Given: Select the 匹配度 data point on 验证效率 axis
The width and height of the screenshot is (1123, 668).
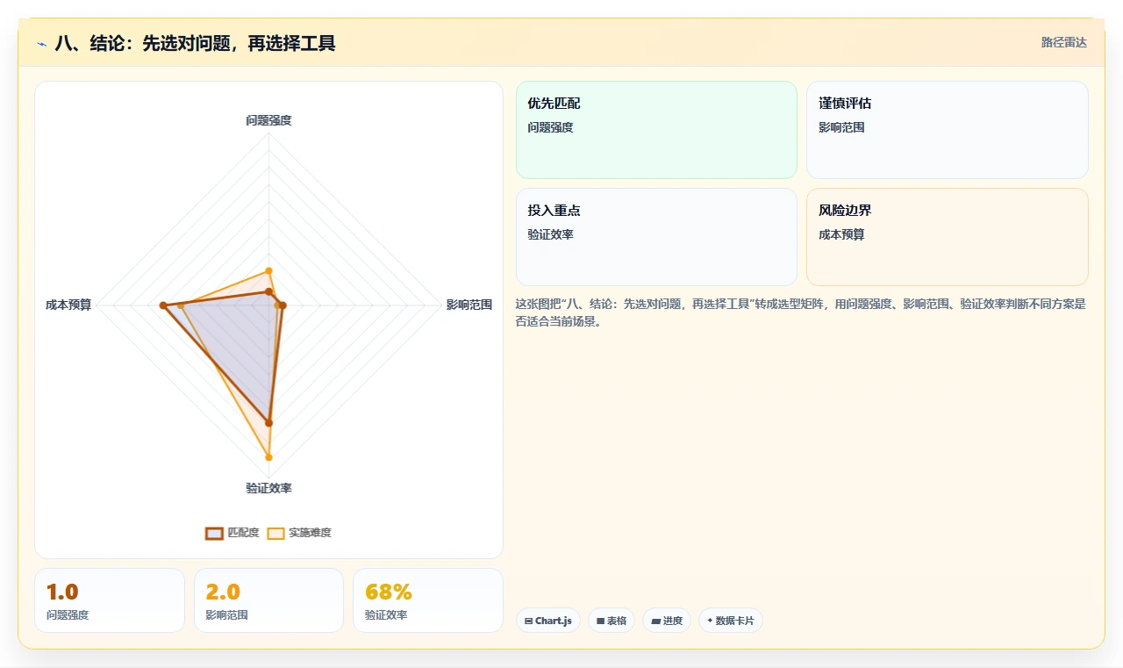Looking at the screenshot, I should (x=268, y=423).
